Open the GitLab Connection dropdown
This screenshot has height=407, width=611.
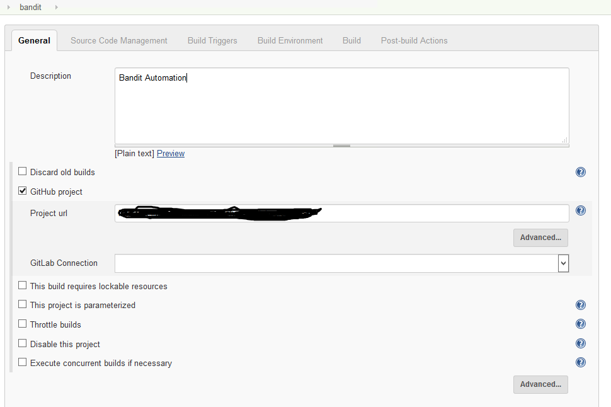pyautogui.click(x=563, y=263)
